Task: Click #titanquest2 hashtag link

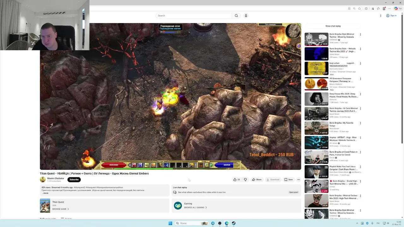Action: (x=80, y=187)
